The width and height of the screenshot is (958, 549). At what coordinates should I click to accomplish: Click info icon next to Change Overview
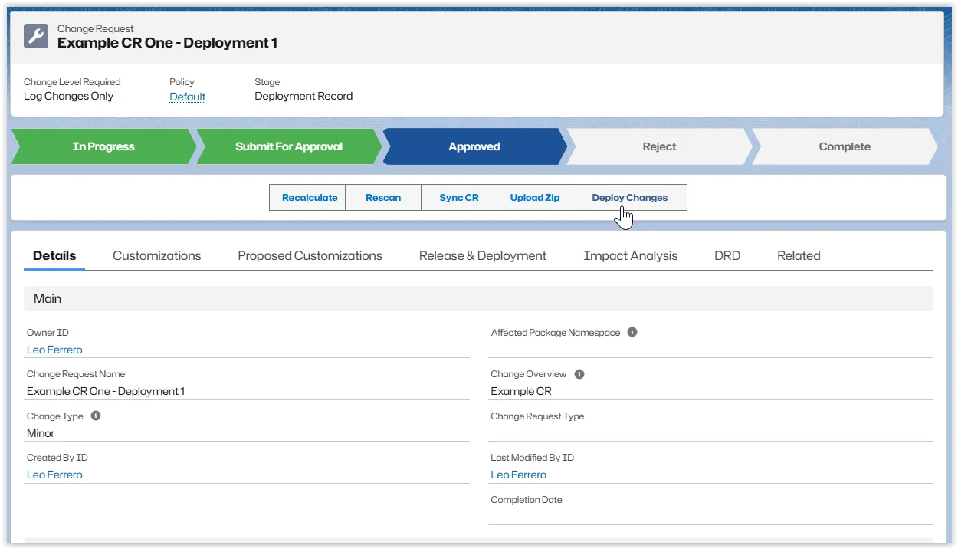click(579, 374)
